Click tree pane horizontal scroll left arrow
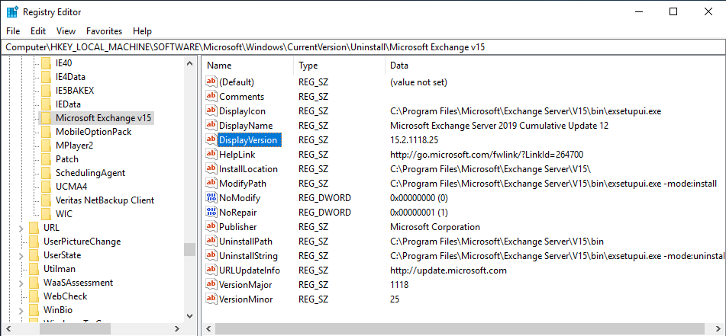This screenshot has width=726, height=336. [8, 329]
